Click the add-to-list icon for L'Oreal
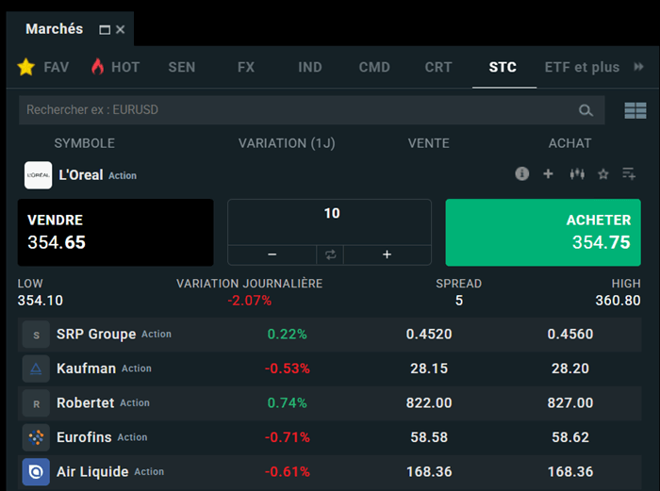Screen dimensions: 660x491 pos(629,174)
